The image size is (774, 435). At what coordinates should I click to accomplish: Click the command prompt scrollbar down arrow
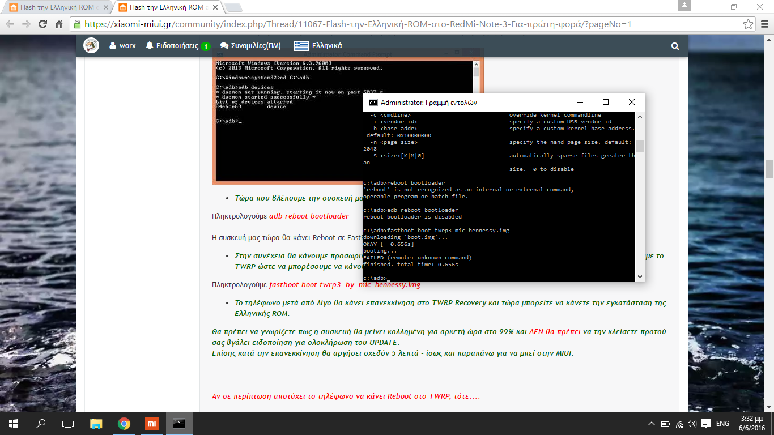coord(640,277)
